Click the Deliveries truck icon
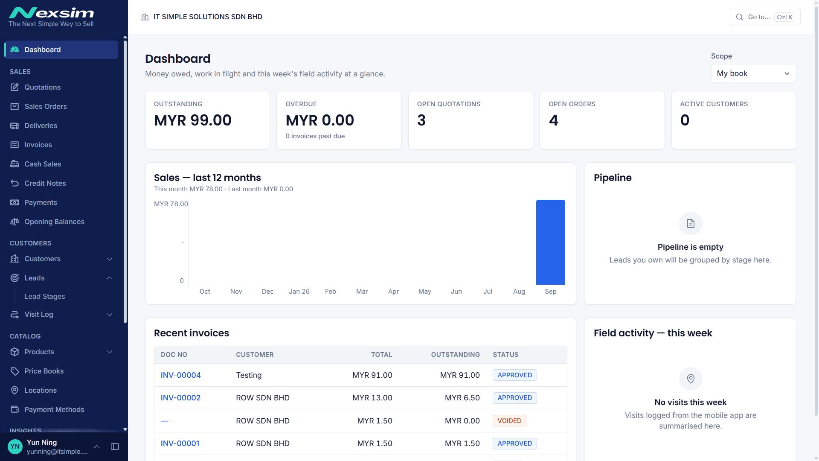Viewport: 819px width, 461px height. pos(15,125)
